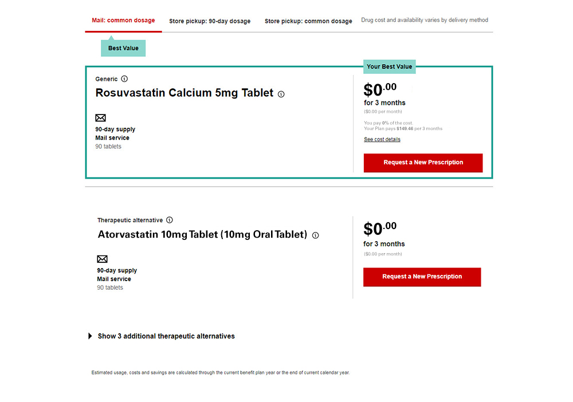Click Show 3 additional therapeutic alternatives text
The width and height of the screenshot is (573, 402).
pos(166,336)
